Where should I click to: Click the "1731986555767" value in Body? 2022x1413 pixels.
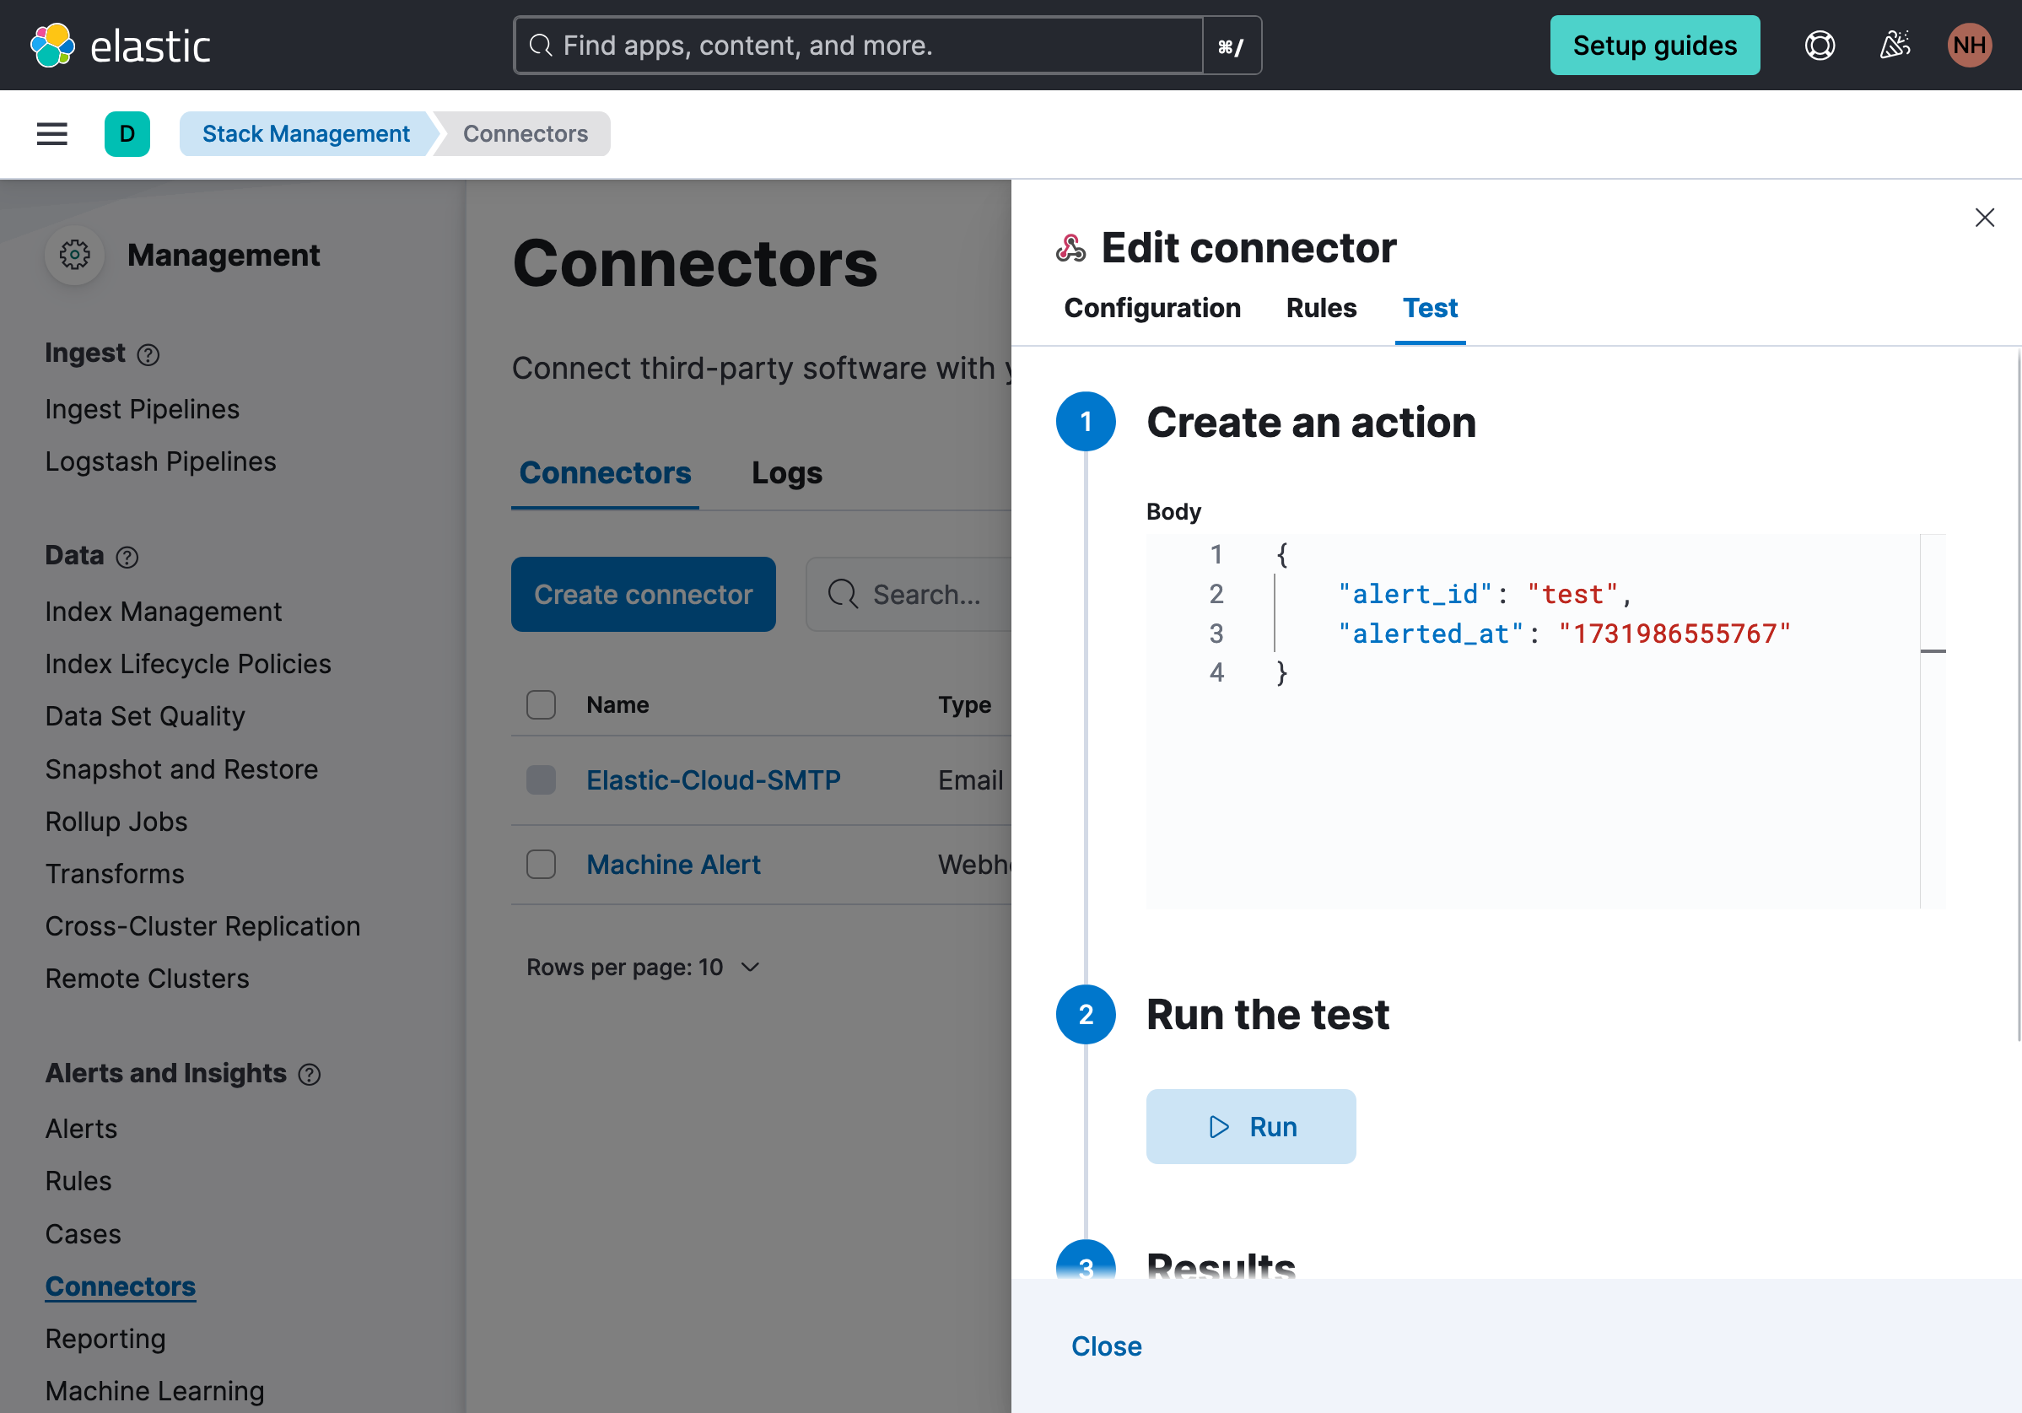click(1674, 634)
